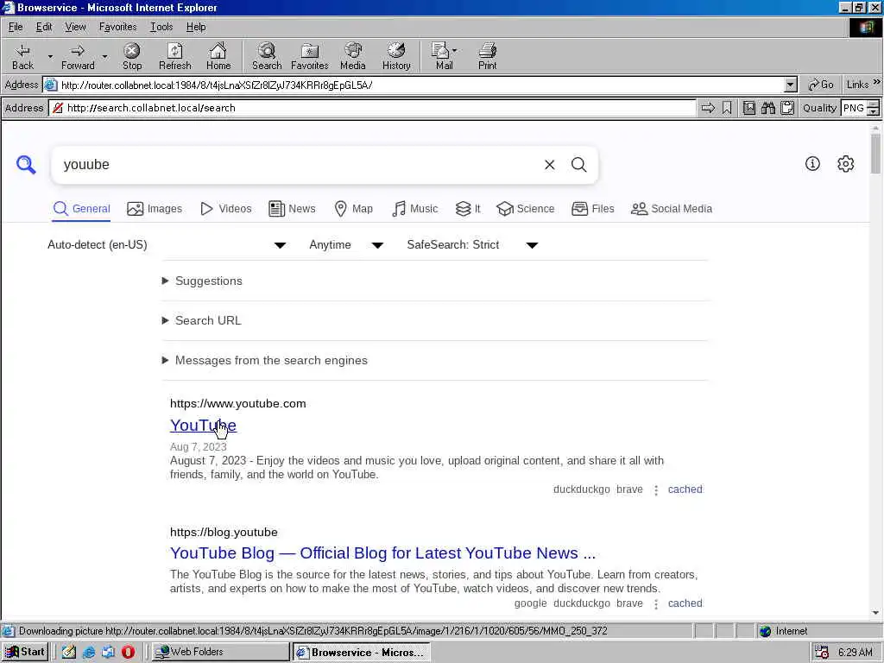Select the General tab
This screenshot has height=663, width=884.
pyautogui.click(x=82, y=209)
